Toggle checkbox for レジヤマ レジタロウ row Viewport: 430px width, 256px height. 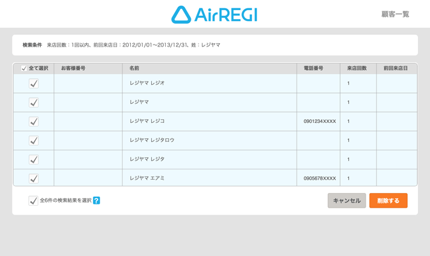[x=34, y=140]
